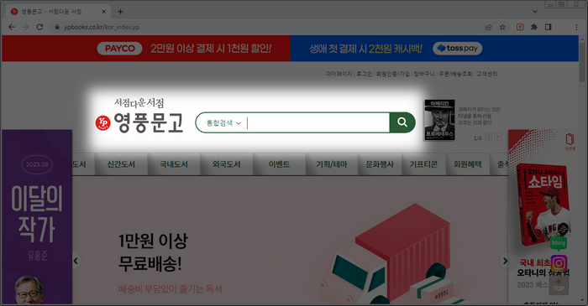
Task: Focus the book search text field
Action: coord(318,122)
